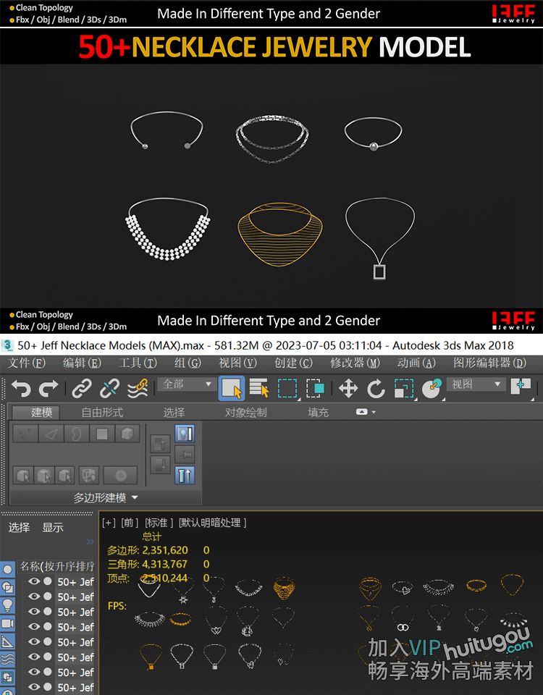Expand the 多边形建模 panel dropdown
The width and height of the screenshot is (543, 695).
coord(106,498)
